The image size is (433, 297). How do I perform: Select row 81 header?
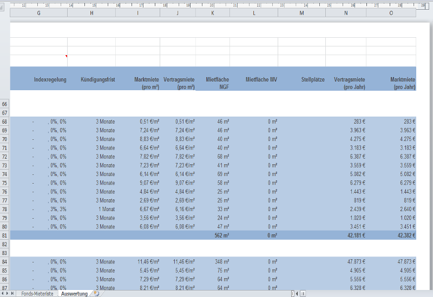[x=5, y=235]
